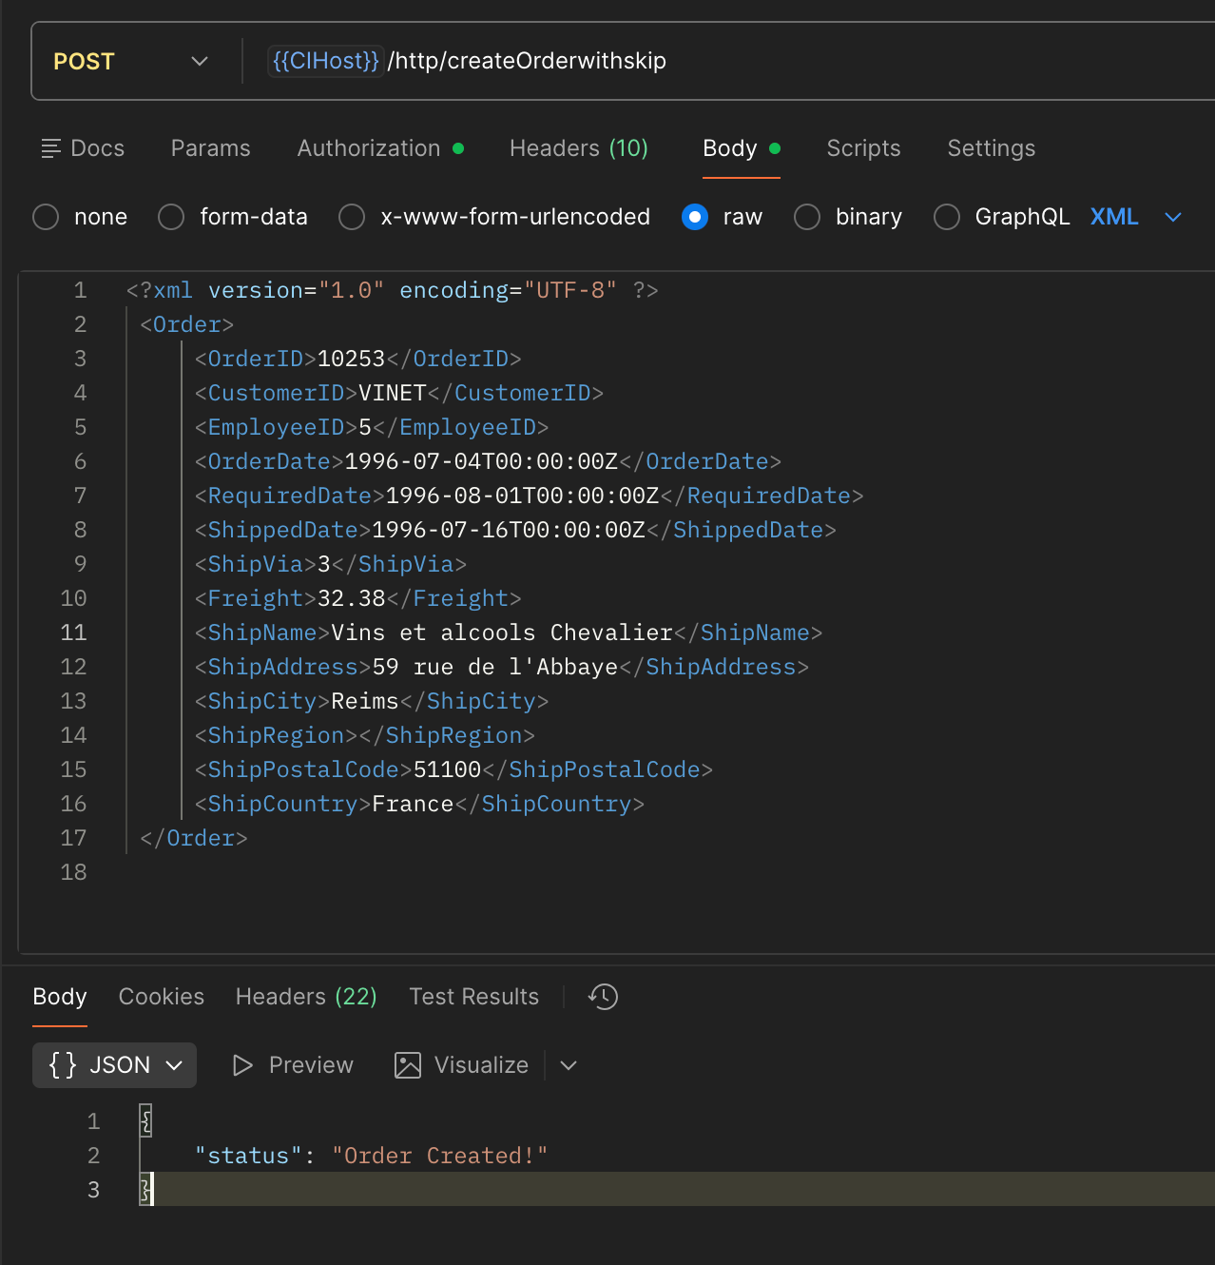The height and width of the screenshot is (1265, 1215).
Task: Switch to the Scripts tab
Action: pos(862,148)
